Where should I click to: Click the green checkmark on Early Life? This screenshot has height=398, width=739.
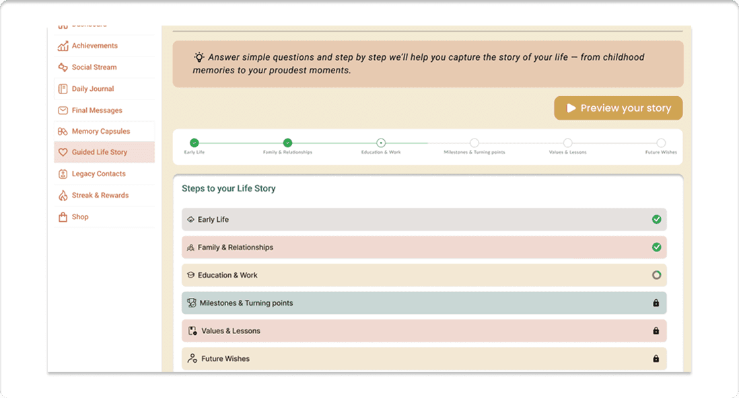pos(656,219)
